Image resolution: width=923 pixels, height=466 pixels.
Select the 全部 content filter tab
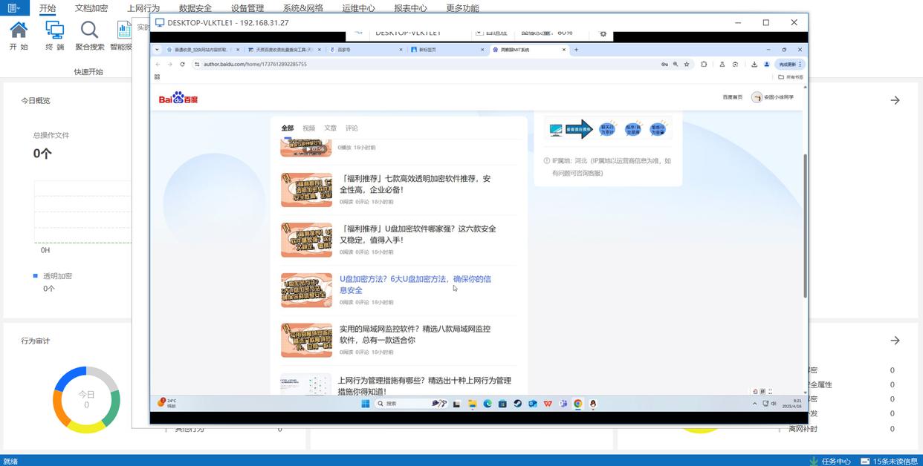(x=287, y=128)
